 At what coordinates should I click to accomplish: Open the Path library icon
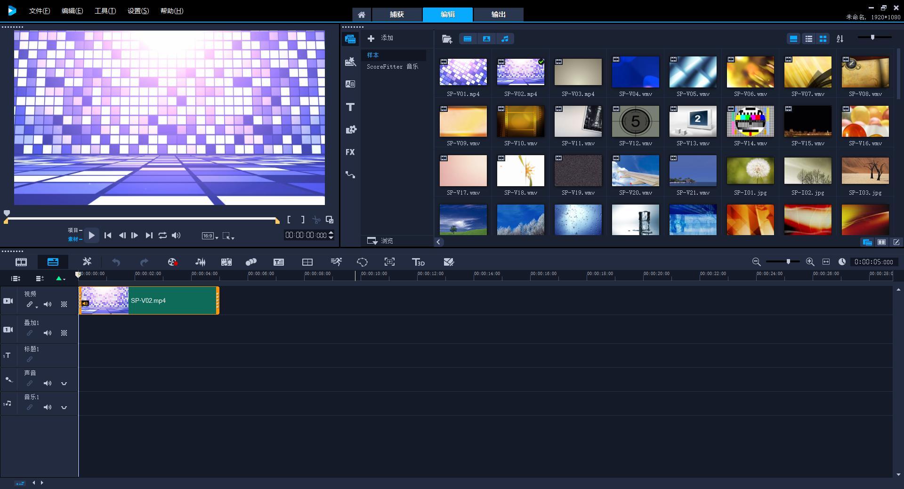[350, 174]
